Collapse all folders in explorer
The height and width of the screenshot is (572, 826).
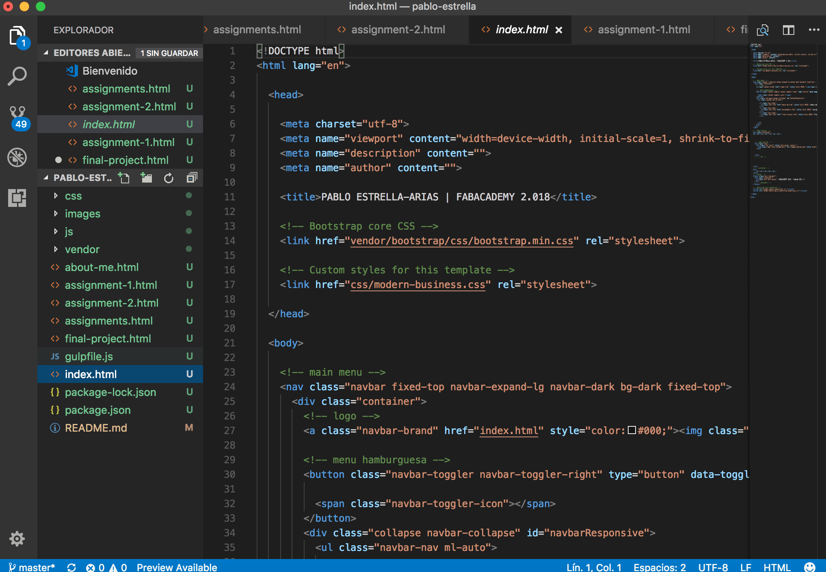(192, 178)
